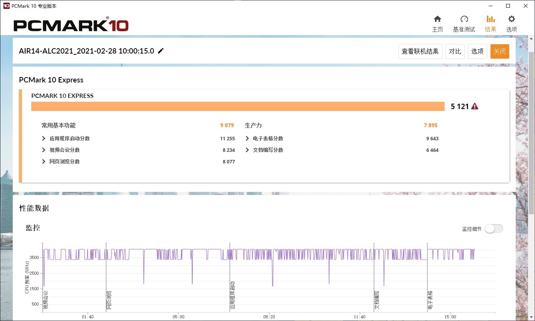Click the 电子表格 marker in the chart
The height and width of the screenshot is (321, 535).
(430, 300)
